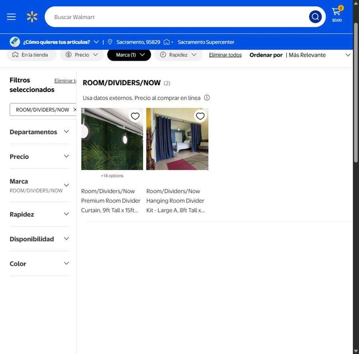Click the page vertical scrollbar
359x354 pixels.
[356, 93]
